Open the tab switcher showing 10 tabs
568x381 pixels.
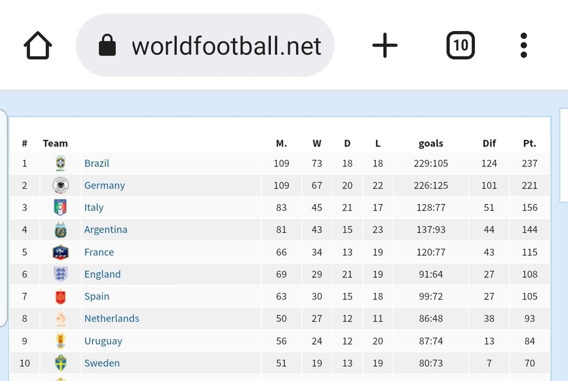460,45
